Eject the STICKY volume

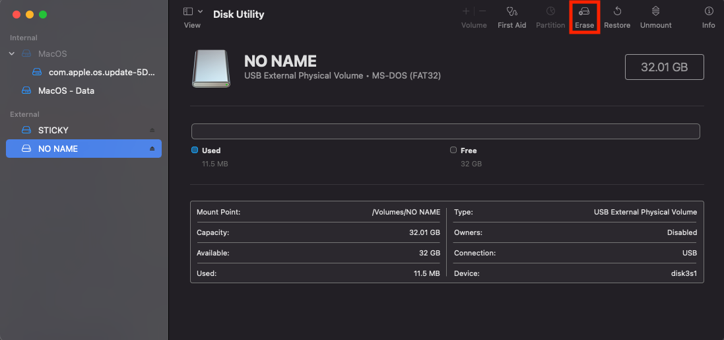pyautogui.click(x=152, y=130)
